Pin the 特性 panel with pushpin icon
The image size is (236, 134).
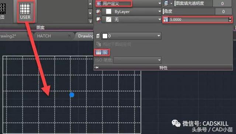pos(97,68)
